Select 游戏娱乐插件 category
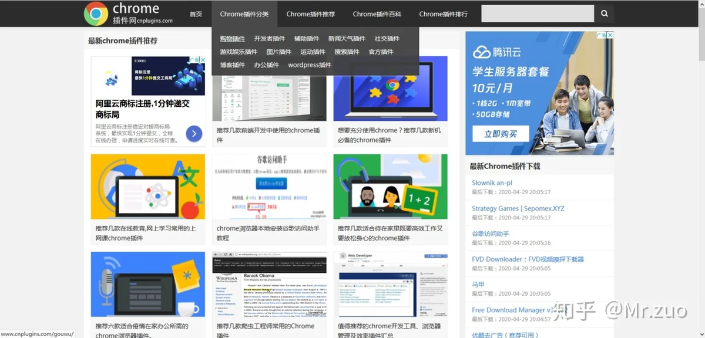This screenshot has width=705, height=338. [x=239, y=52]
